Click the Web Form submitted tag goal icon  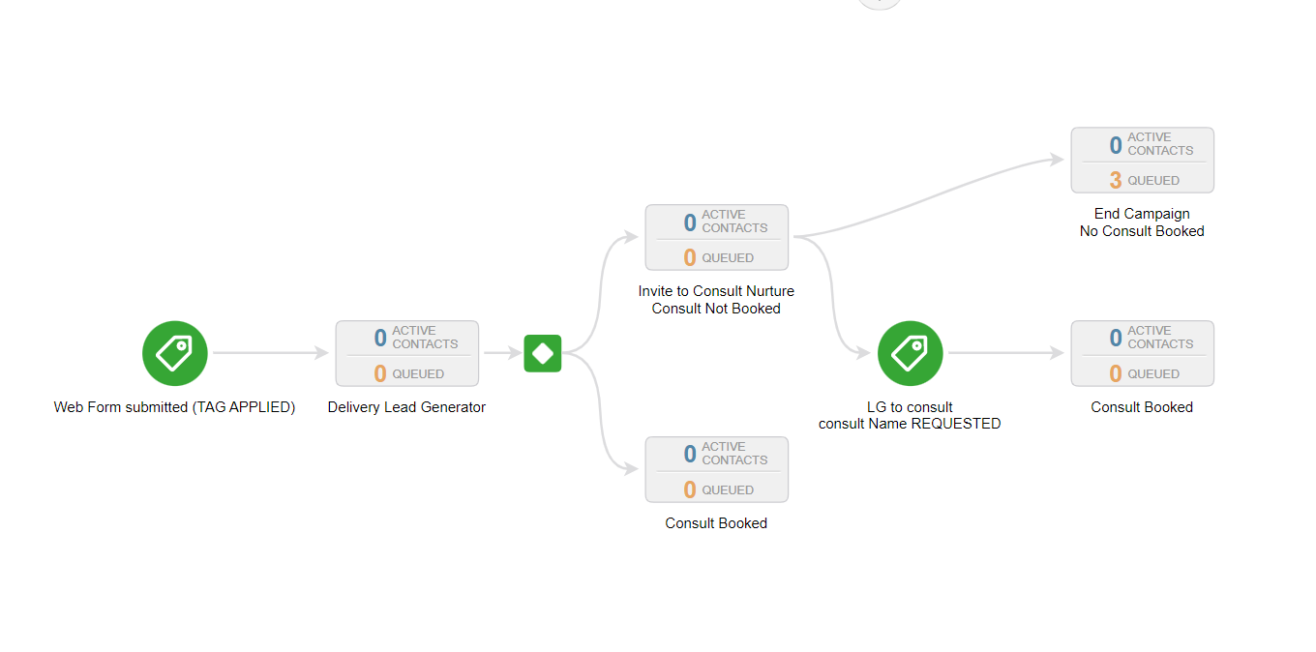(x=174, y=353)
